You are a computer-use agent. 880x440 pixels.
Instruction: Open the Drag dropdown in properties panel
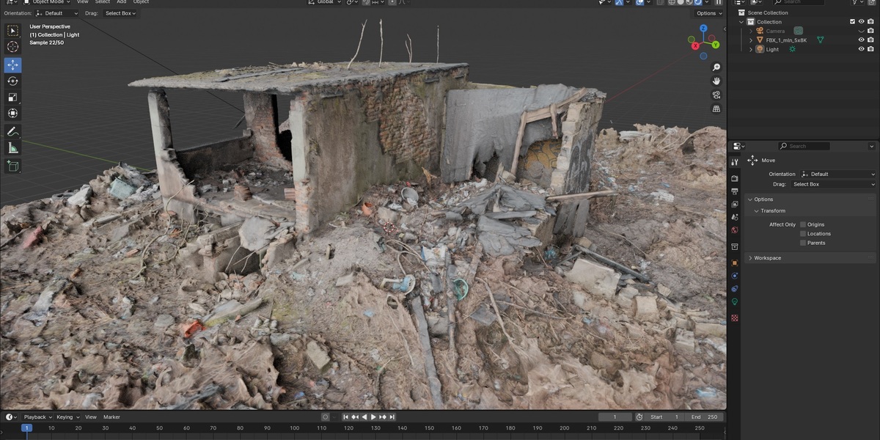[833, 184]
